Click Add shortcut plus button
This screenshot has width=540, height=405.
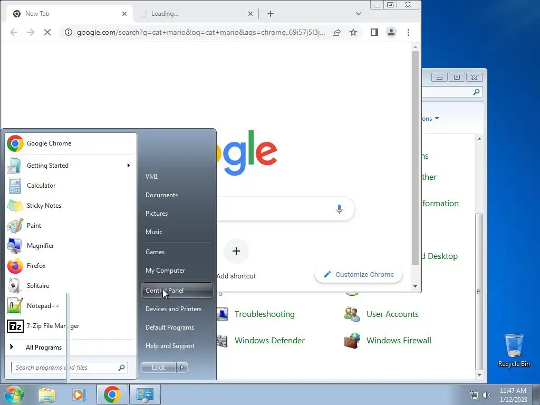[x=236, y=251]
